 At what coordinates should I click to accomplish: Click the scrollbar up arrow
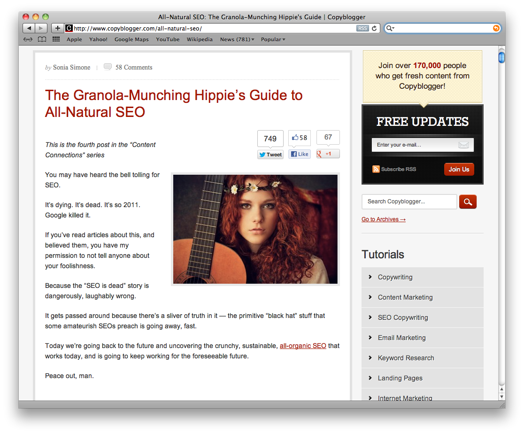(501, 389)
